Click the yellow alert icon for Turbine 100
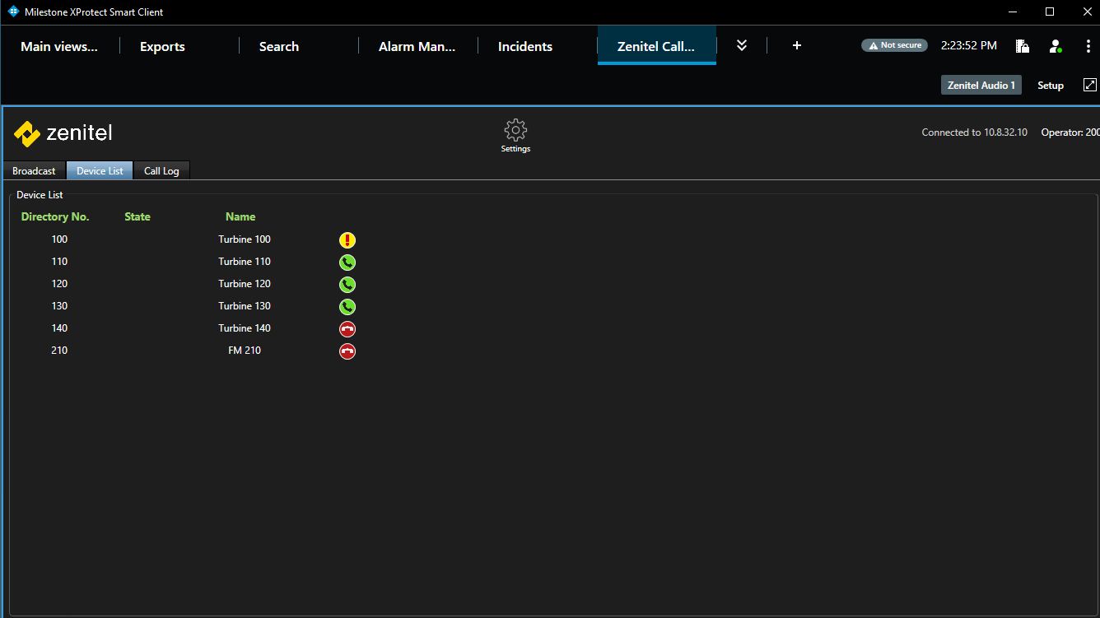The image size is (1100, 618). (x=347, y=240)
